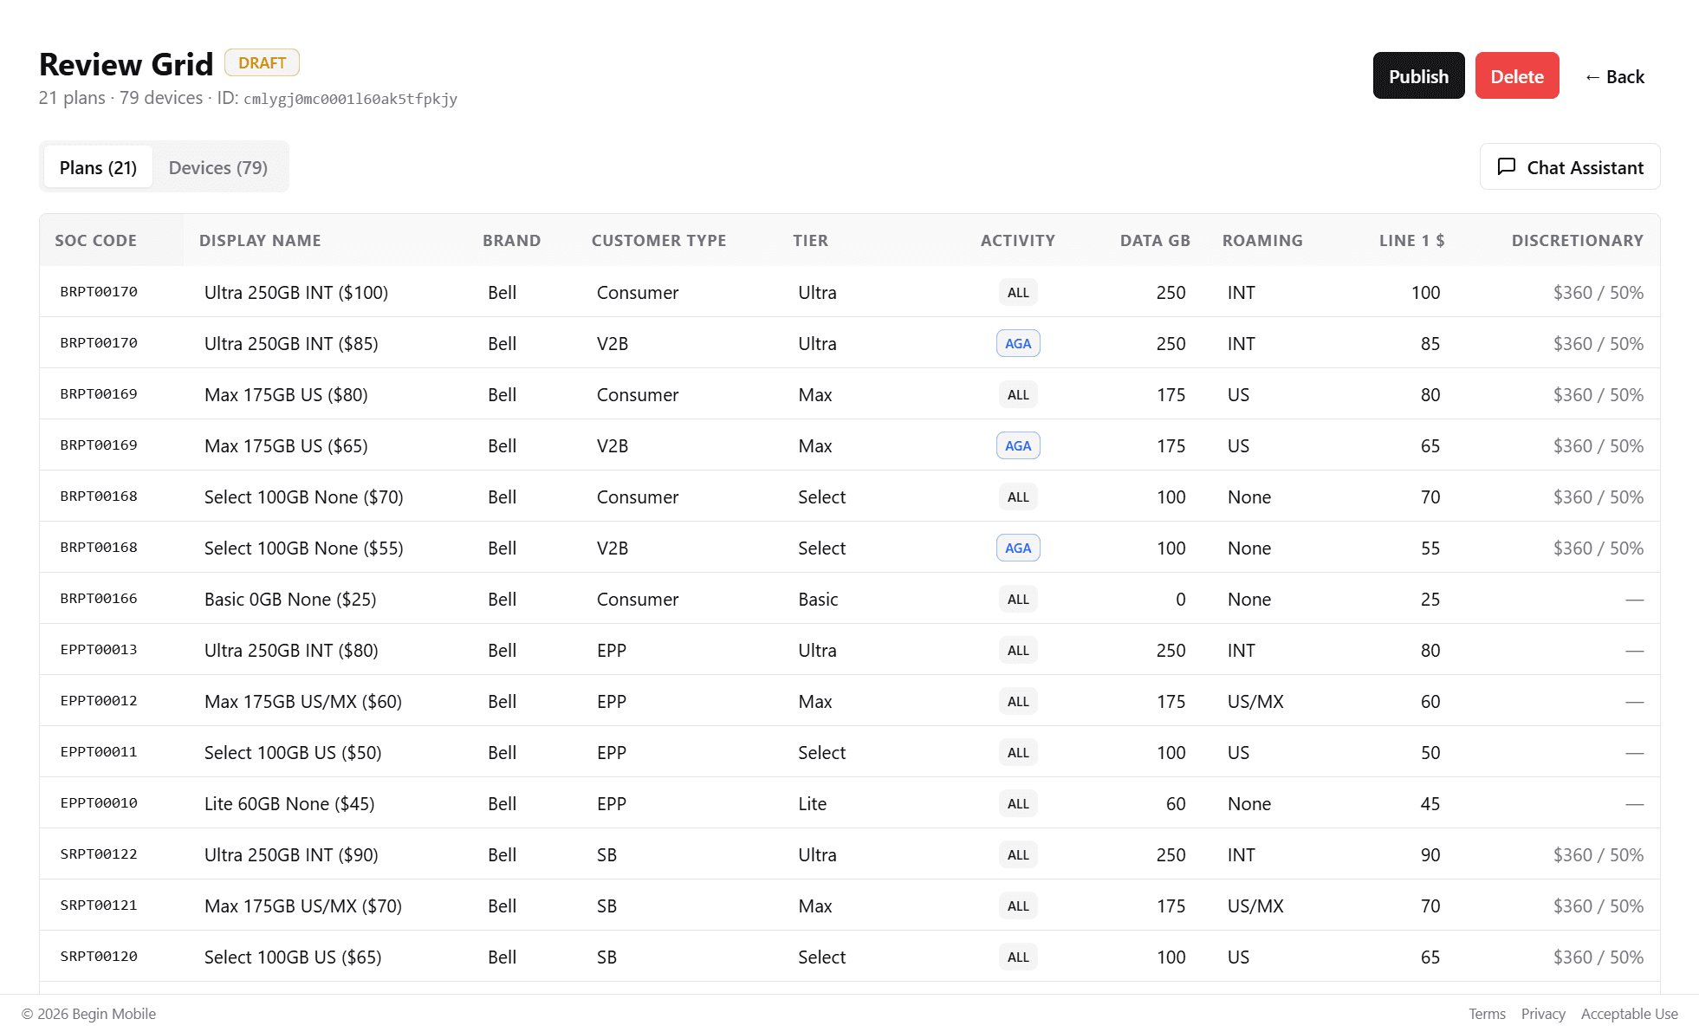Select the grid ID cmlygj0mc0001l60ak5tfpkjy

pyautogui.click(x=350, y=98)
